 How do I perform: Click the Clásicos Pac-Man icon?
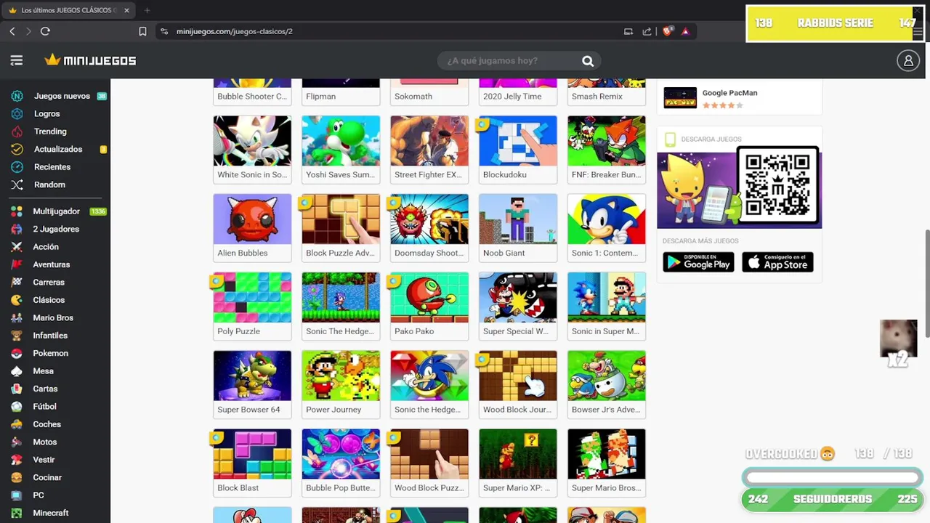17,300
